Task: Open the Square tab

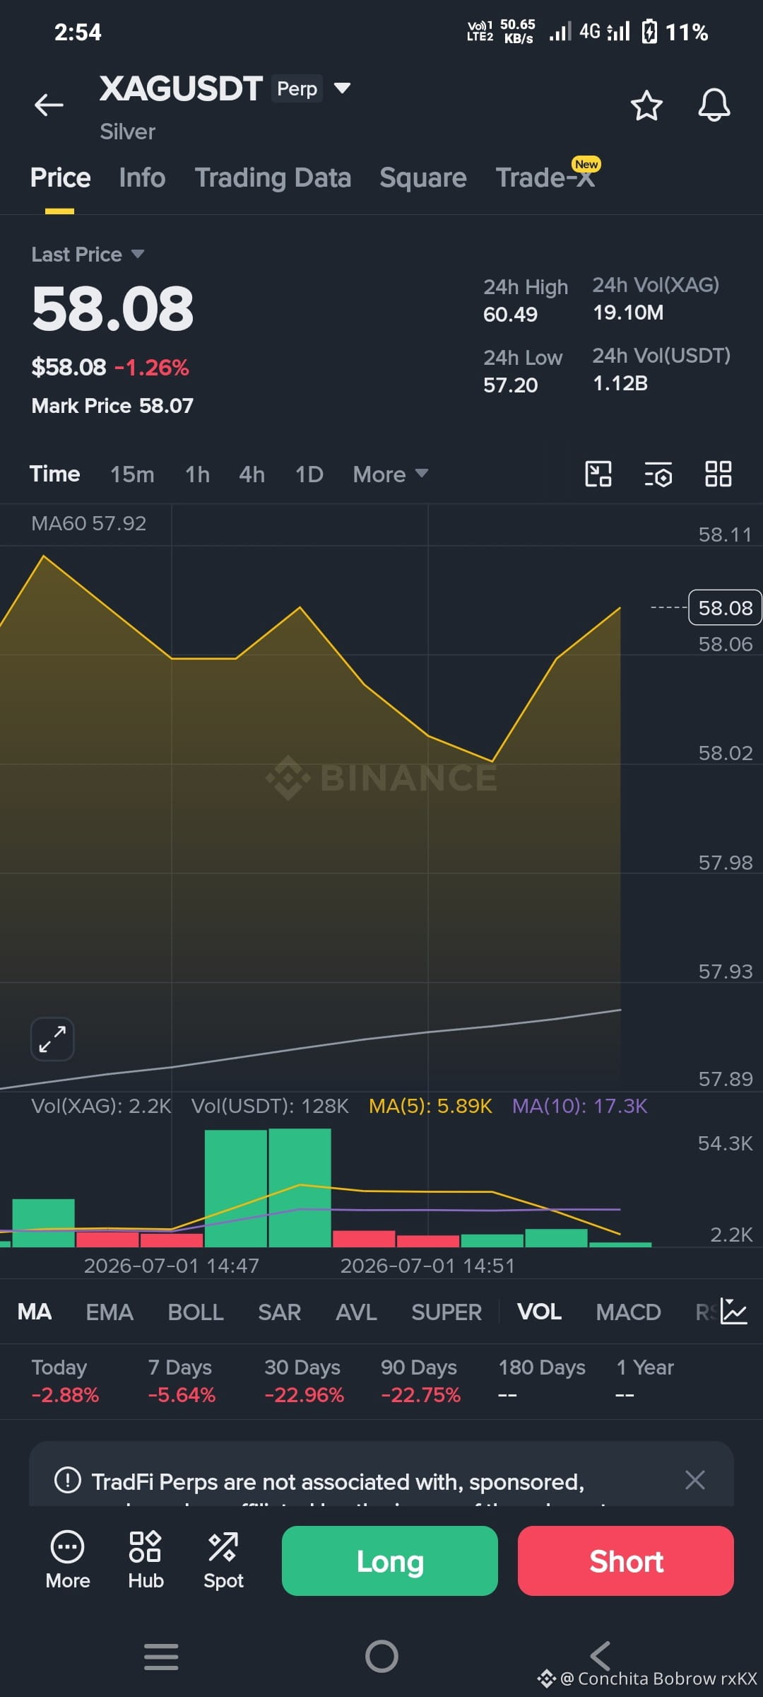Action: [422, 177]
